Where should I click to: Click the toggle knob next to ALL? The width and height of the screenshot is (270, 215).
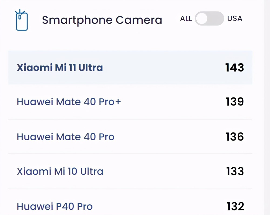[x=202, y=19]
